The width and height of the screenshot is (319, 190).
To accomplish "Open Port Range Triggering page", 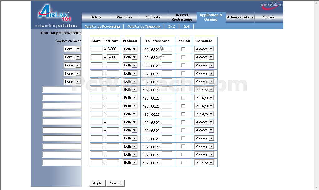I will pos(144,27).
